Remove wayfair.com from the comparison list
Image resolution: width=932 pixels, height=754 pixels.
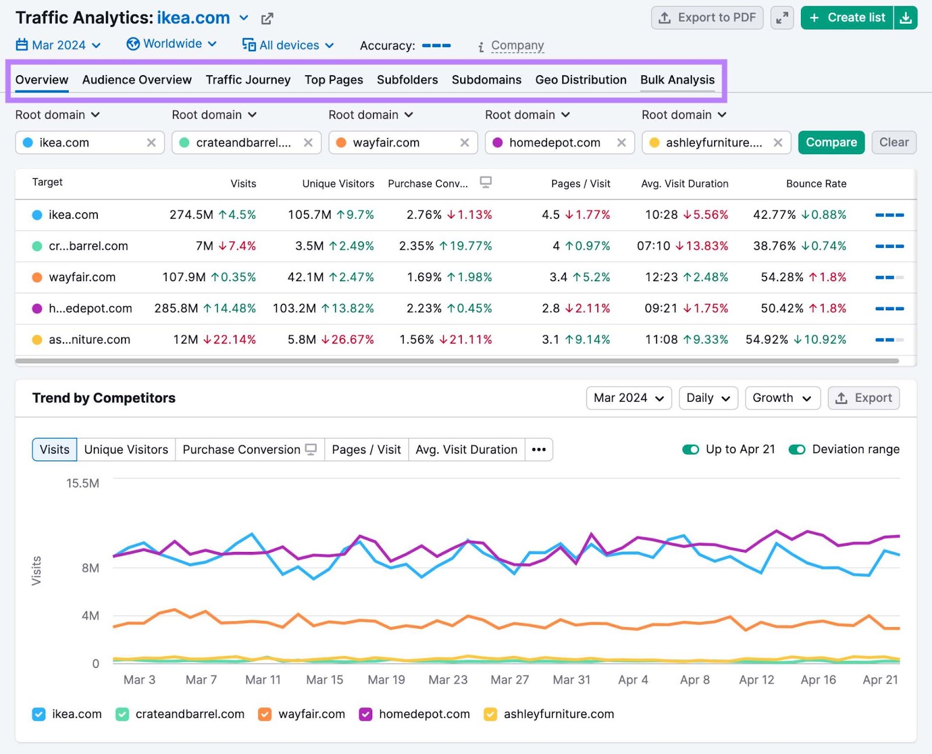coord(465,142)
